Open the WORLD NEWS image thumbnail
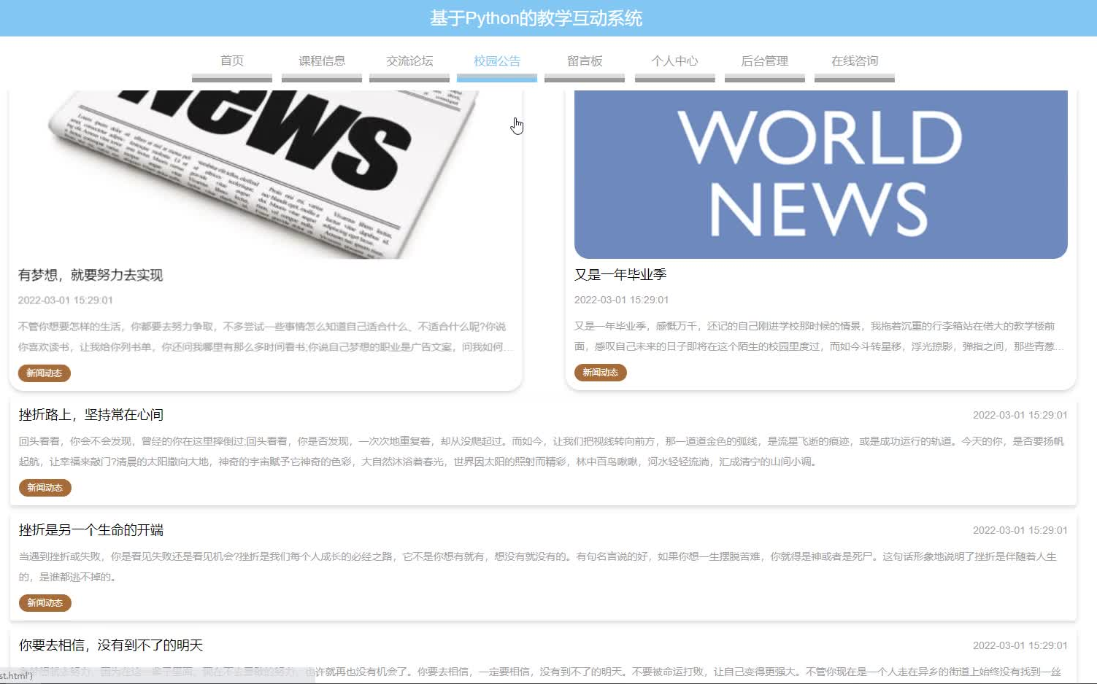This screenshot has width=1097, height=684. pyautogui.click(x=821, y=174)
